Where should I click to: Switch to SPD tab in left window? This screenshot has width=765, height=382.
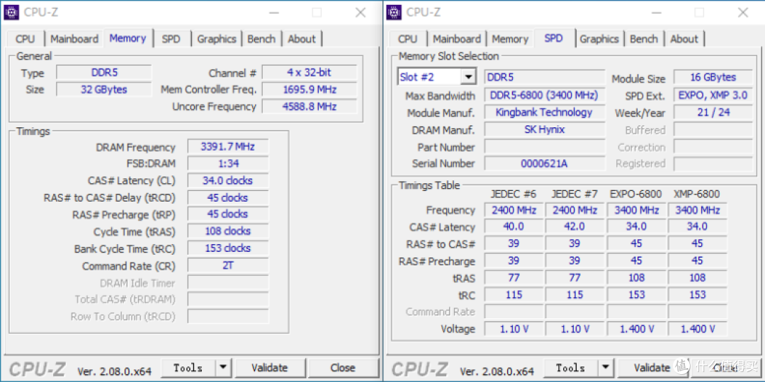(x=171, y=39)
